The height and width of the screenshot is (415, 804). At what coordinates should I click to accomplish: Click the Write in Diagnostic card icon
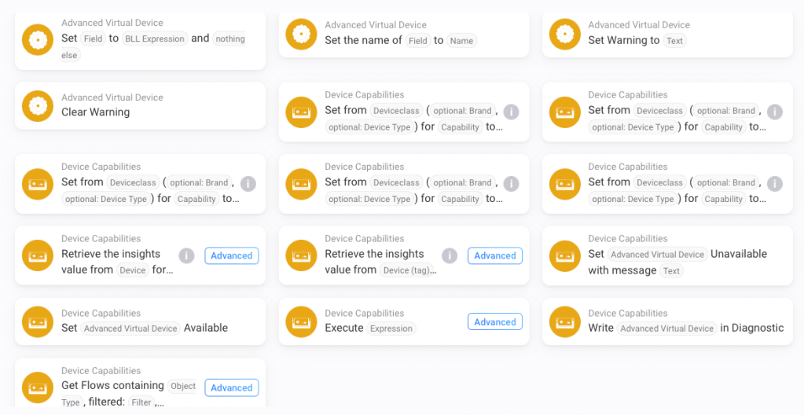(x=564, y=321)
